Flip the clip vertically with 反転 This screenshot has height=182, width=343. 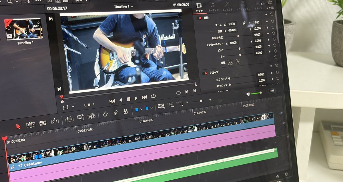tap(238, 61)
